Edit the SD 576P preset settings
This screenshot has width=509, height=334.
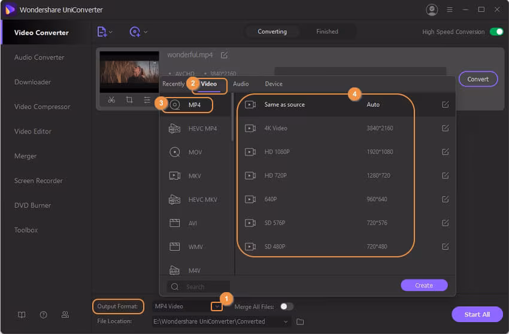click(x=446, y=223)
